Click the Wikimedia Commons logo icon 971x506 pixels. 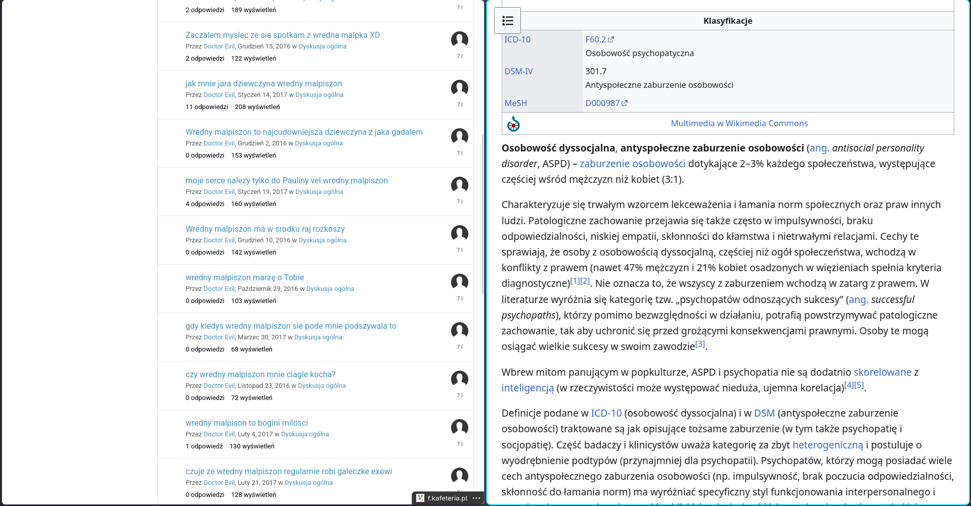tap(513, 124)
